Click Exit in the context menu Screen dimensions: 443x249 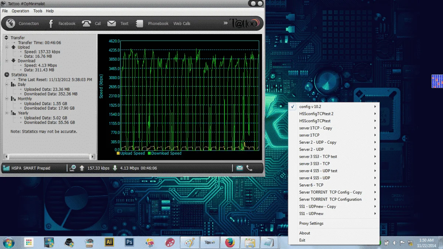pos(334,240)
